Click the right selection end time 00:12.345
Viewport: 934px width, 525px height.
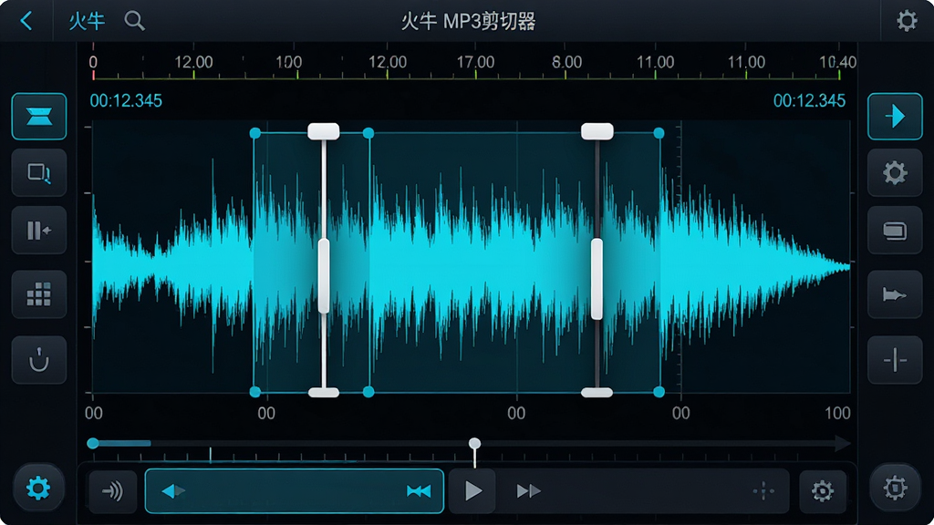(809, 100)
